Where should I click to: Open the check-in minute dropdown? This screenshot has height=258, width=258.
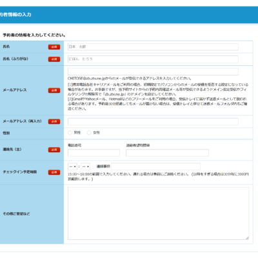click(85, 166)
